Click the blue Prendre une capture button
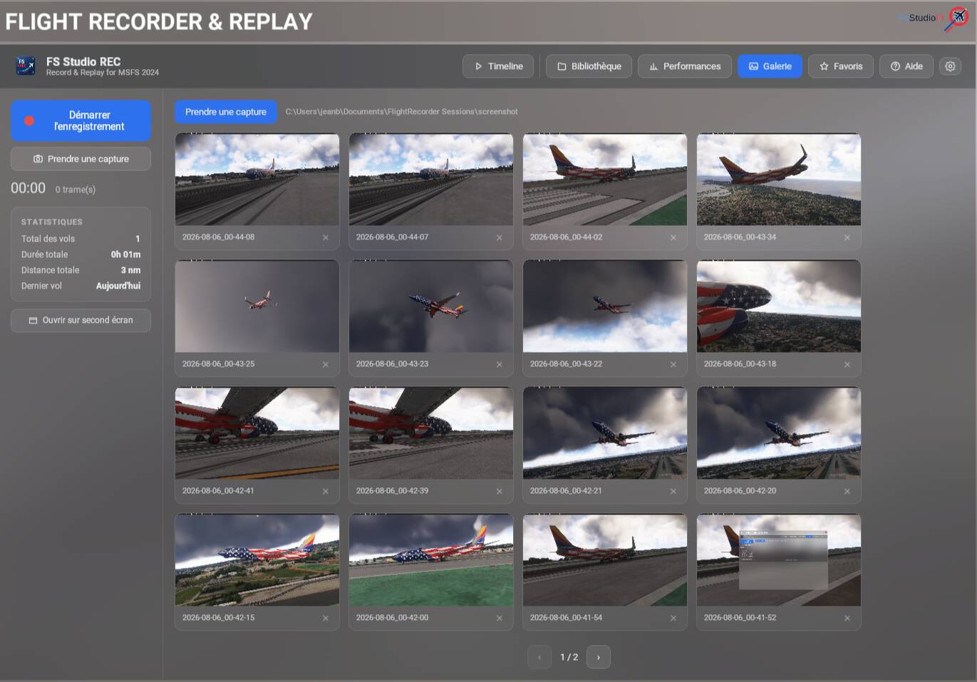977x682 pixels. pyautogui.click(x=226, y=112)
